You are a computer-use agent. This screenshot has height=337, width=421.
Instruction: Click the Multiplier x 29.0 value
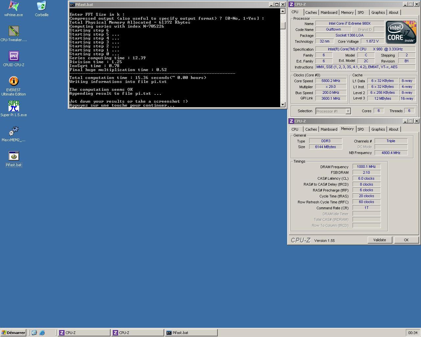point(331,87)
